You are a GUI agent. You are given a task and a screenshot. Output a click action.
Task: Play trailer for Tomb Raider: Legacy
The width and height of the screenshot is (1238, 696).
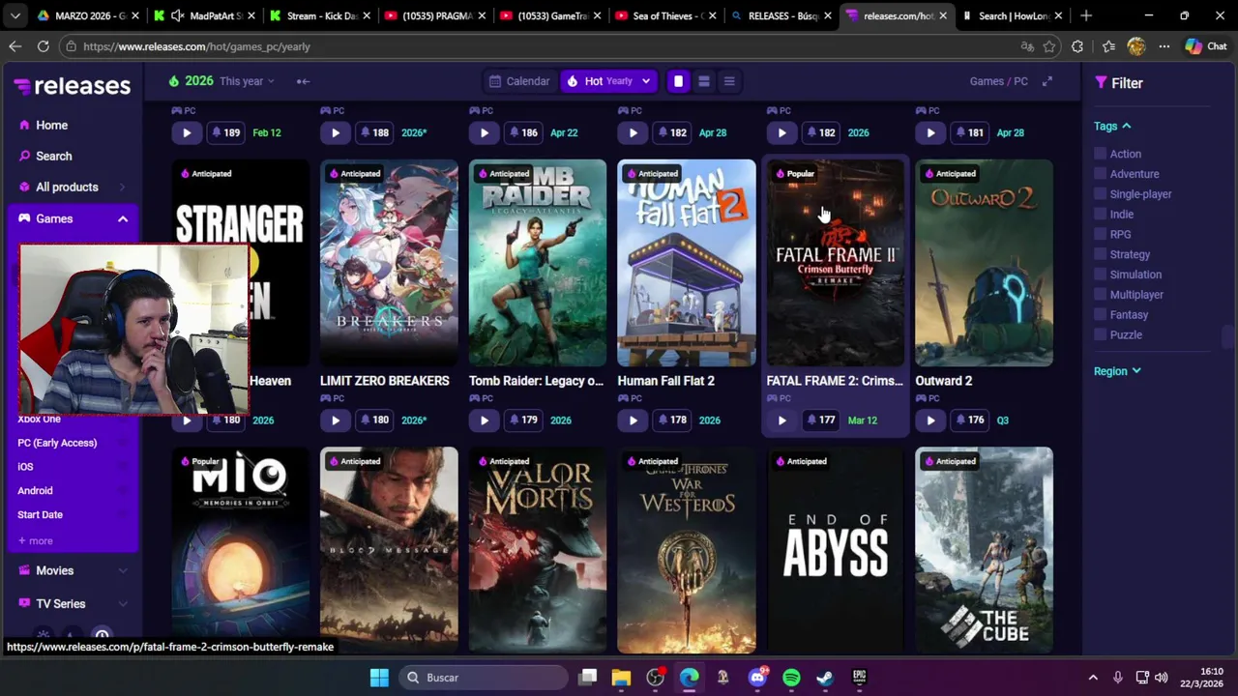[484, 420]
